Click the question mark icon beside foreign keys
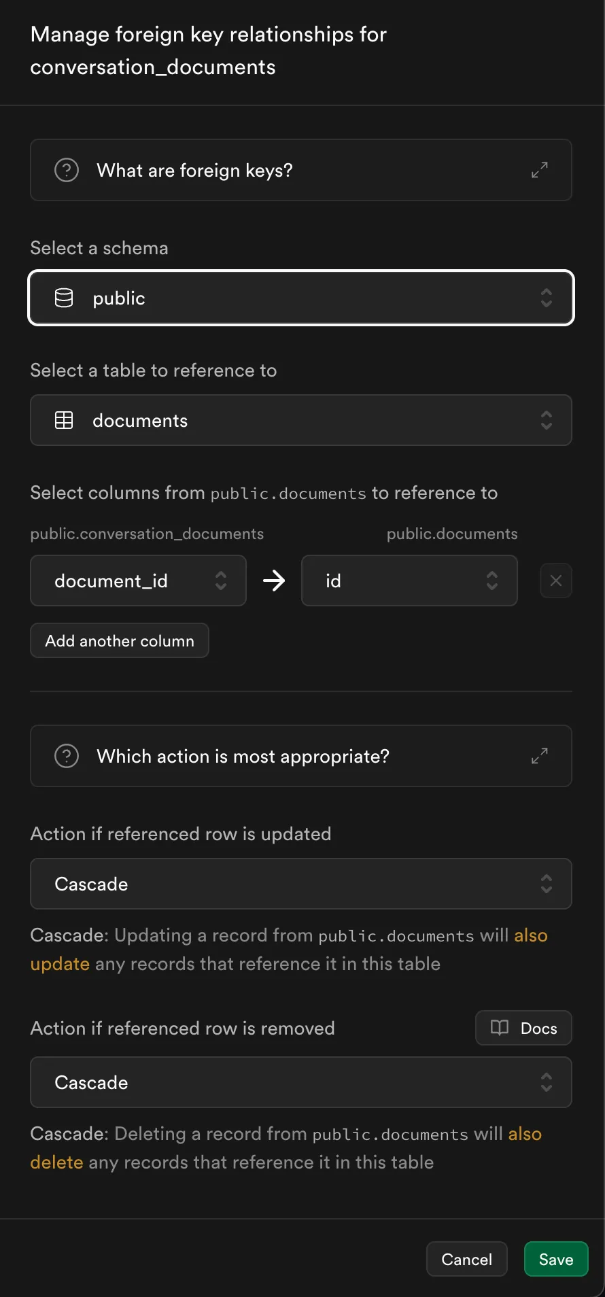Image resolution: width=605 pixels, height=1297 pixels. point(67,170)
